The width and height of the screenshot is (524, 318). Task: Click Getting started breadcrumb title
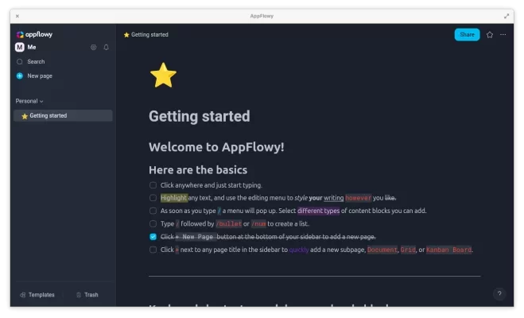[x=149, y=35]
